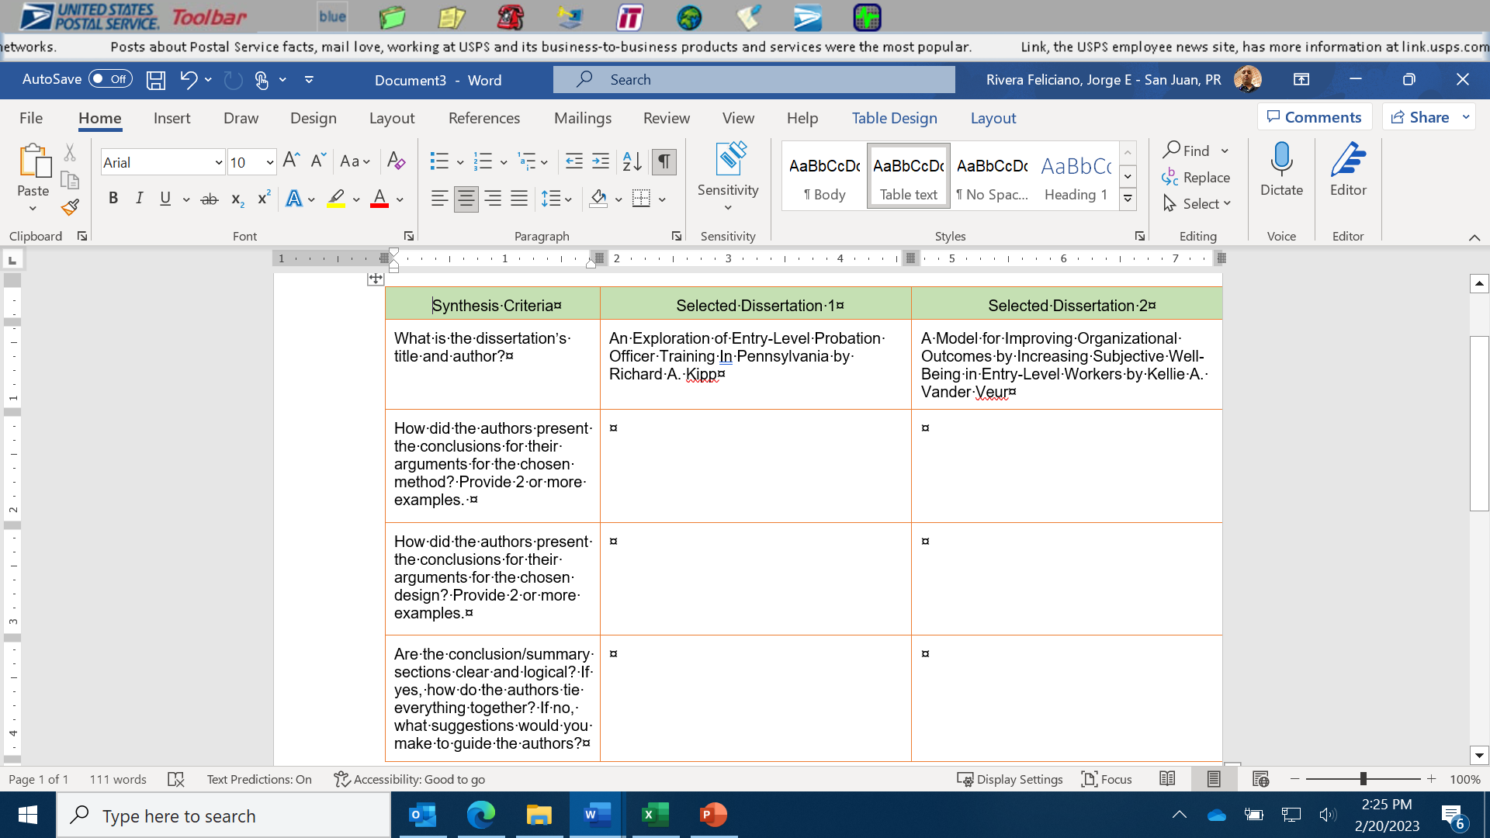Viewport: 1490px width, 838px height.
Task: Activate the Format Painter
Action: (70, 208)
